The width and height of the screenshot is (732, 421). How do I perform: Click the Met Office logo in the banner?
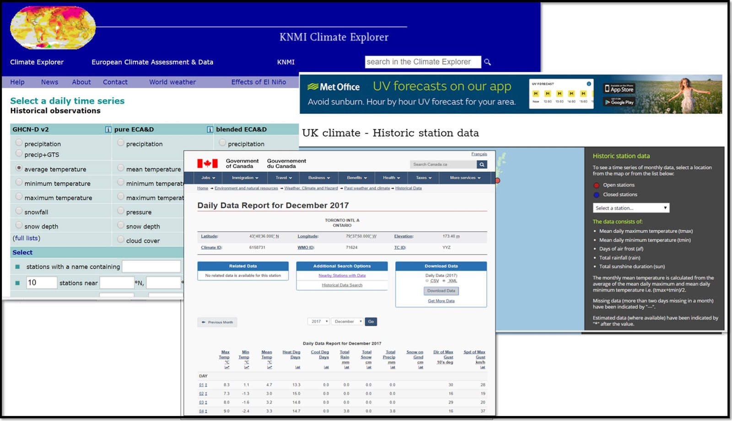(334, 87)
